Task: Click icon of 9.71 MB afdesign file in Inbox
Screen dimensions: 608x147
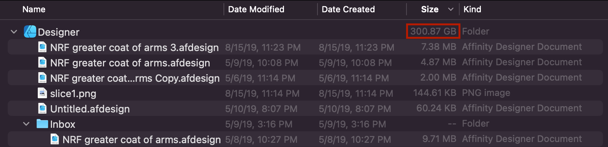Action: point(55,139)
